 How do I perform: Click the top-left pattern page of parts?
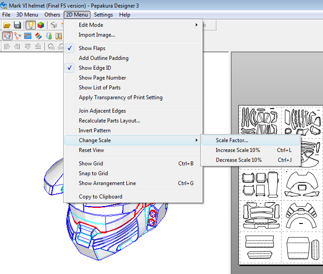[260, 121]
